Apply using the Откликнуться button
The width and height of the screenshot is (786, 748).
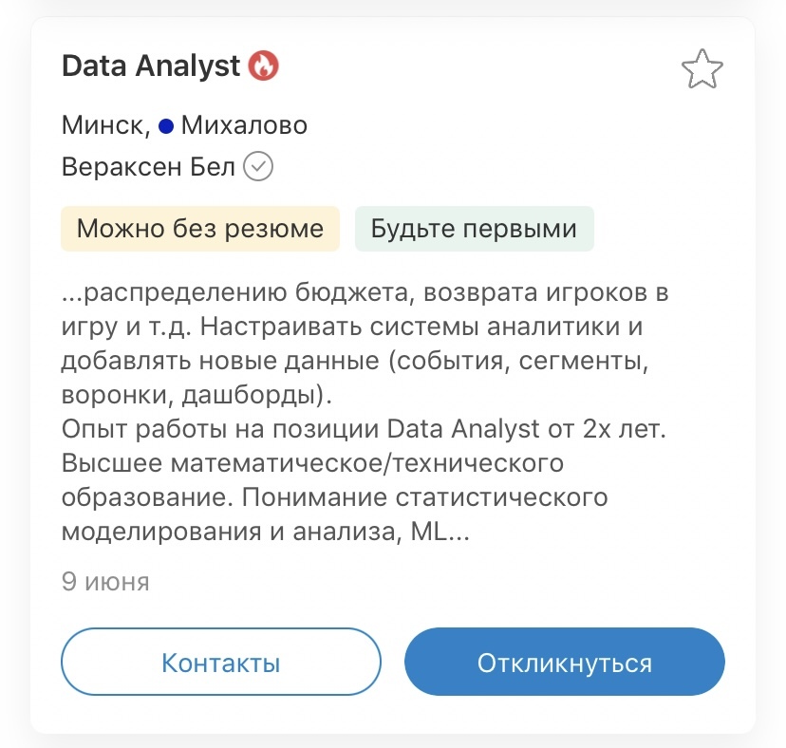[x=565, y=662]
